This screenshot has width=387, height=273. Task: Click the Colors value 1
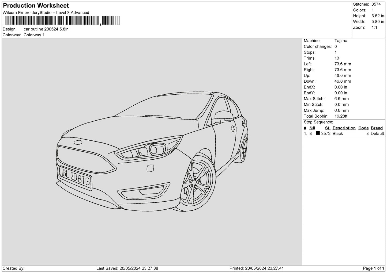[373, 10]
